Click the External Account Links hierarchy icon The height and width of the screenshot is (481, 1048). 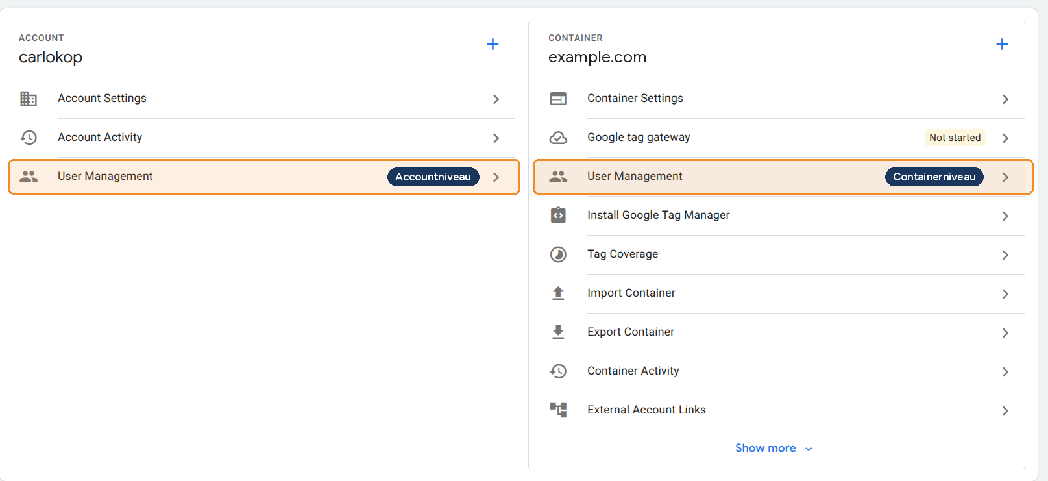558,410
